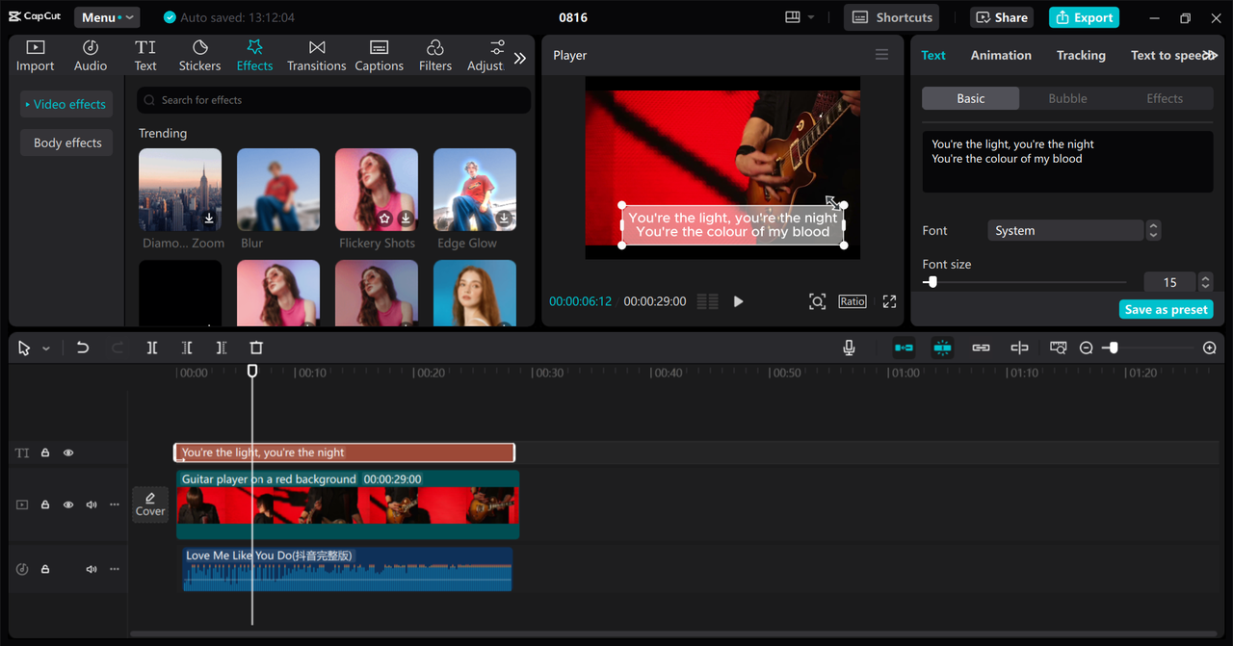Viewport: 1233px width, 646px height.
Task: Hide the text track with eye icon
Action: pyautogui.click(x=68, y=452)
